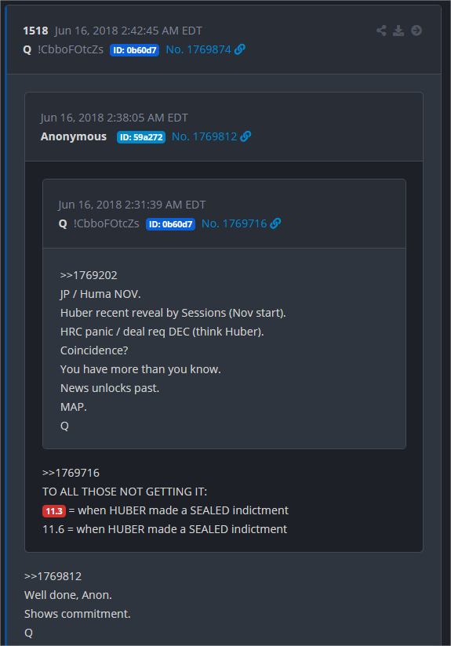Follow the >>1769202 reply reference

tap(89, 275)
